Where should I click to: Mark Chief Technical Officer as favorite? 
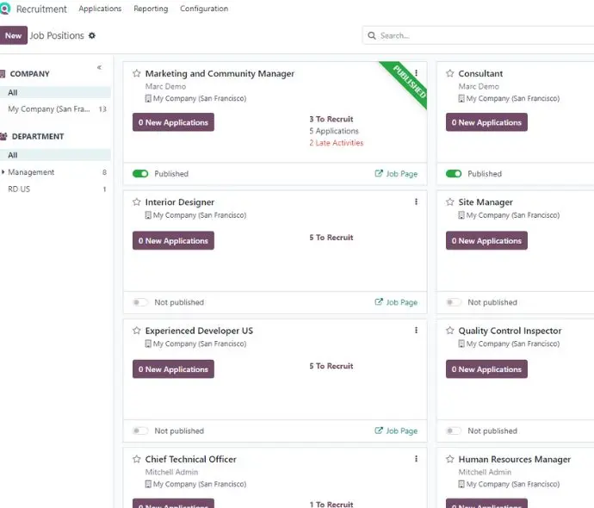137,459
